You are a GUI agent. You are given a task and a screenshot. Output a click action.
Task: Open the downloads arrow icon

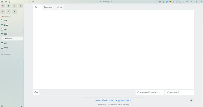pos(10,2)
